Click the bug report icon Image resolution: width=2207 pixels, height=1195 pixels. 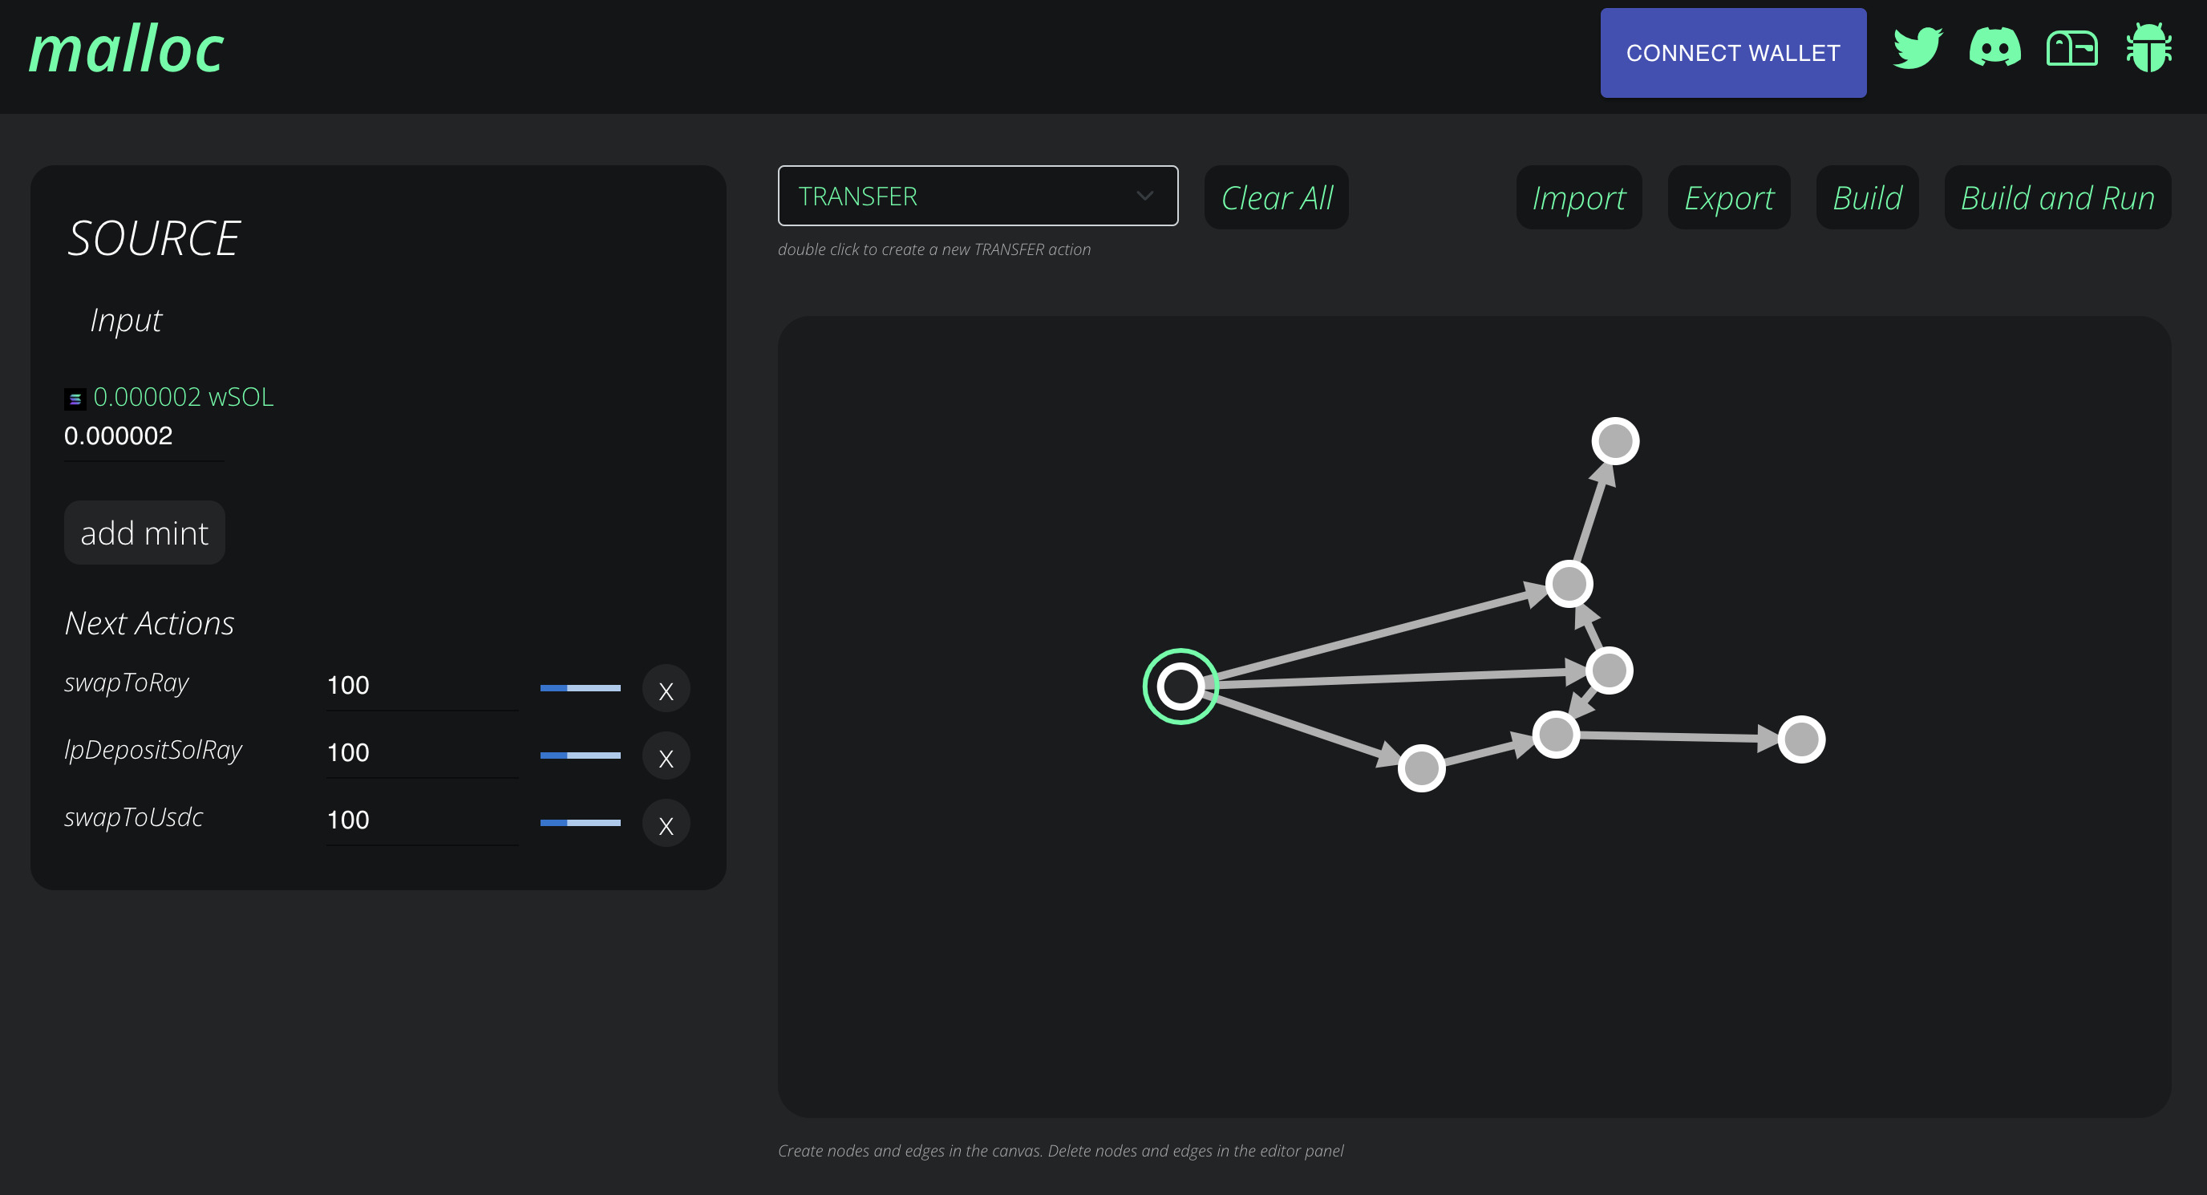pos(2148,49)
